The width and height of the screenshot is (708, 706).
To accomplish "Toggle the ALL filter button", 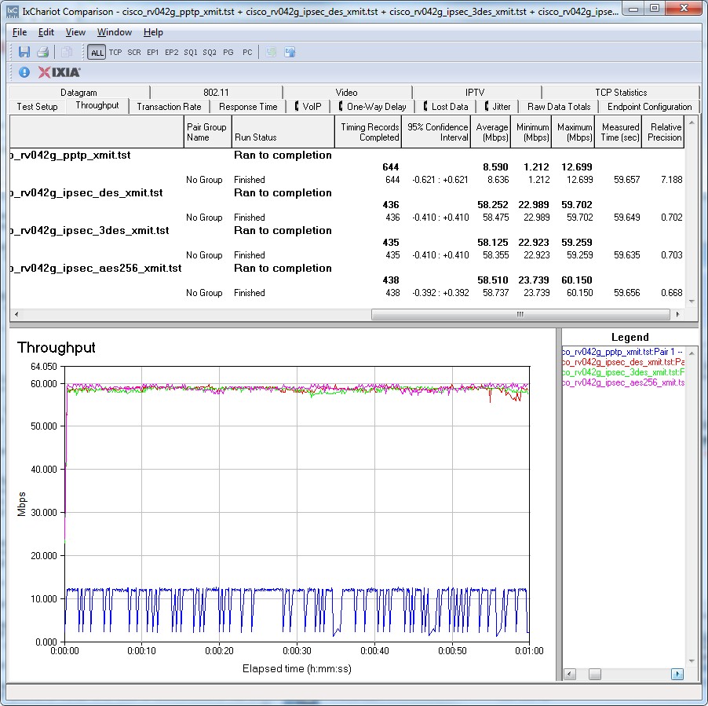I will pyautogui.click(x=97, y=53).
